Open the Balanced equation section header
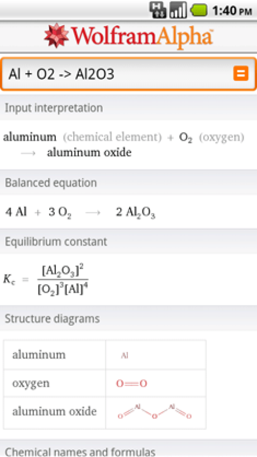This screenshot has height=457, width=257. click(128, 183)
